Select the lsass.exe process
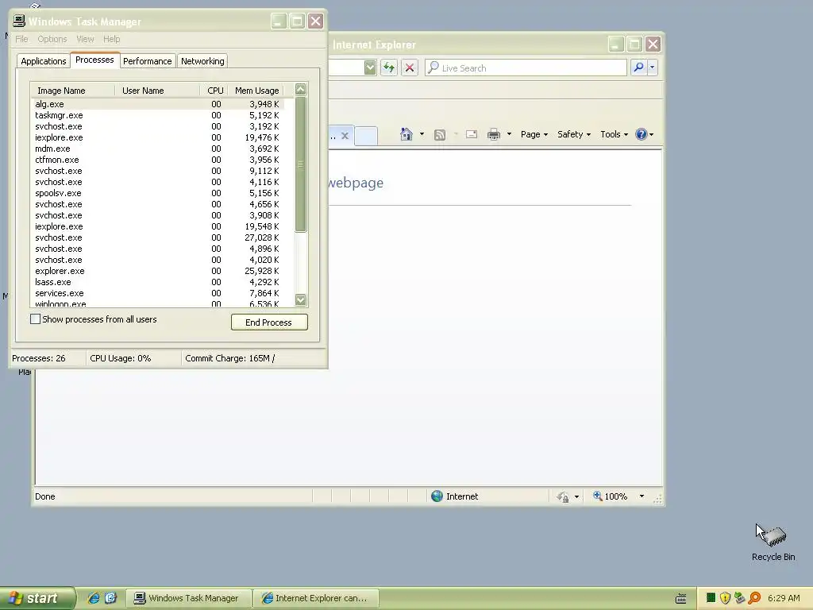 [157, 282]
